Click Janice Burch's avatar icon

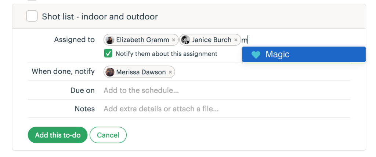pos(186,40)
